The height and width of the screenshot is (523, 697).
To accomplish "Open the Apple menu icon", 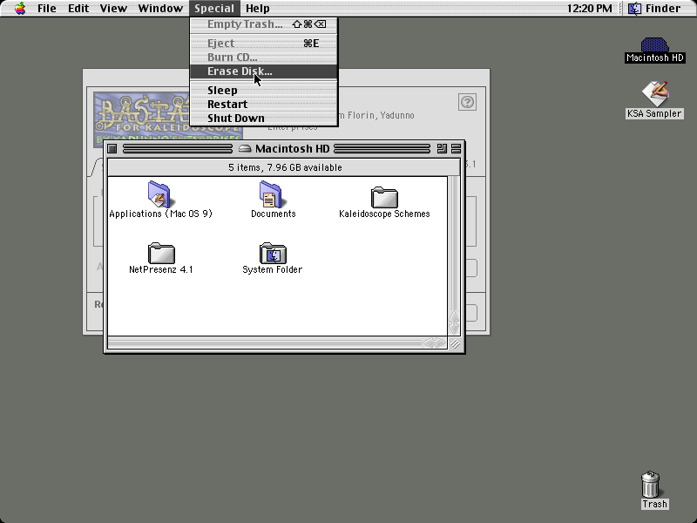I will point(20,8).
